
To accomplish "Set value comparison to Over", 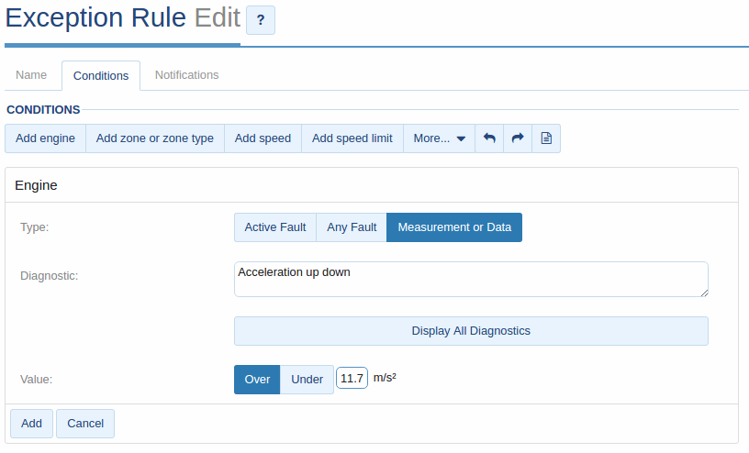I will (257, 380).
